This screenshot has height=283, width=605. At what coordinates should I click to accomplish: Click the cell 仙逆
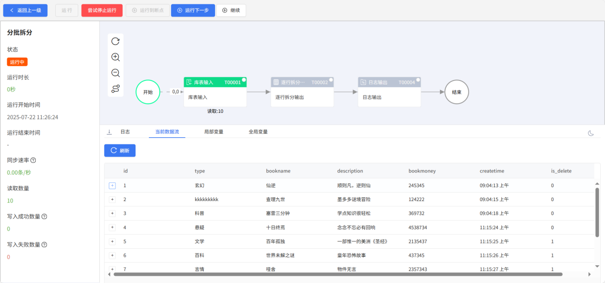(x=271, y=185)
